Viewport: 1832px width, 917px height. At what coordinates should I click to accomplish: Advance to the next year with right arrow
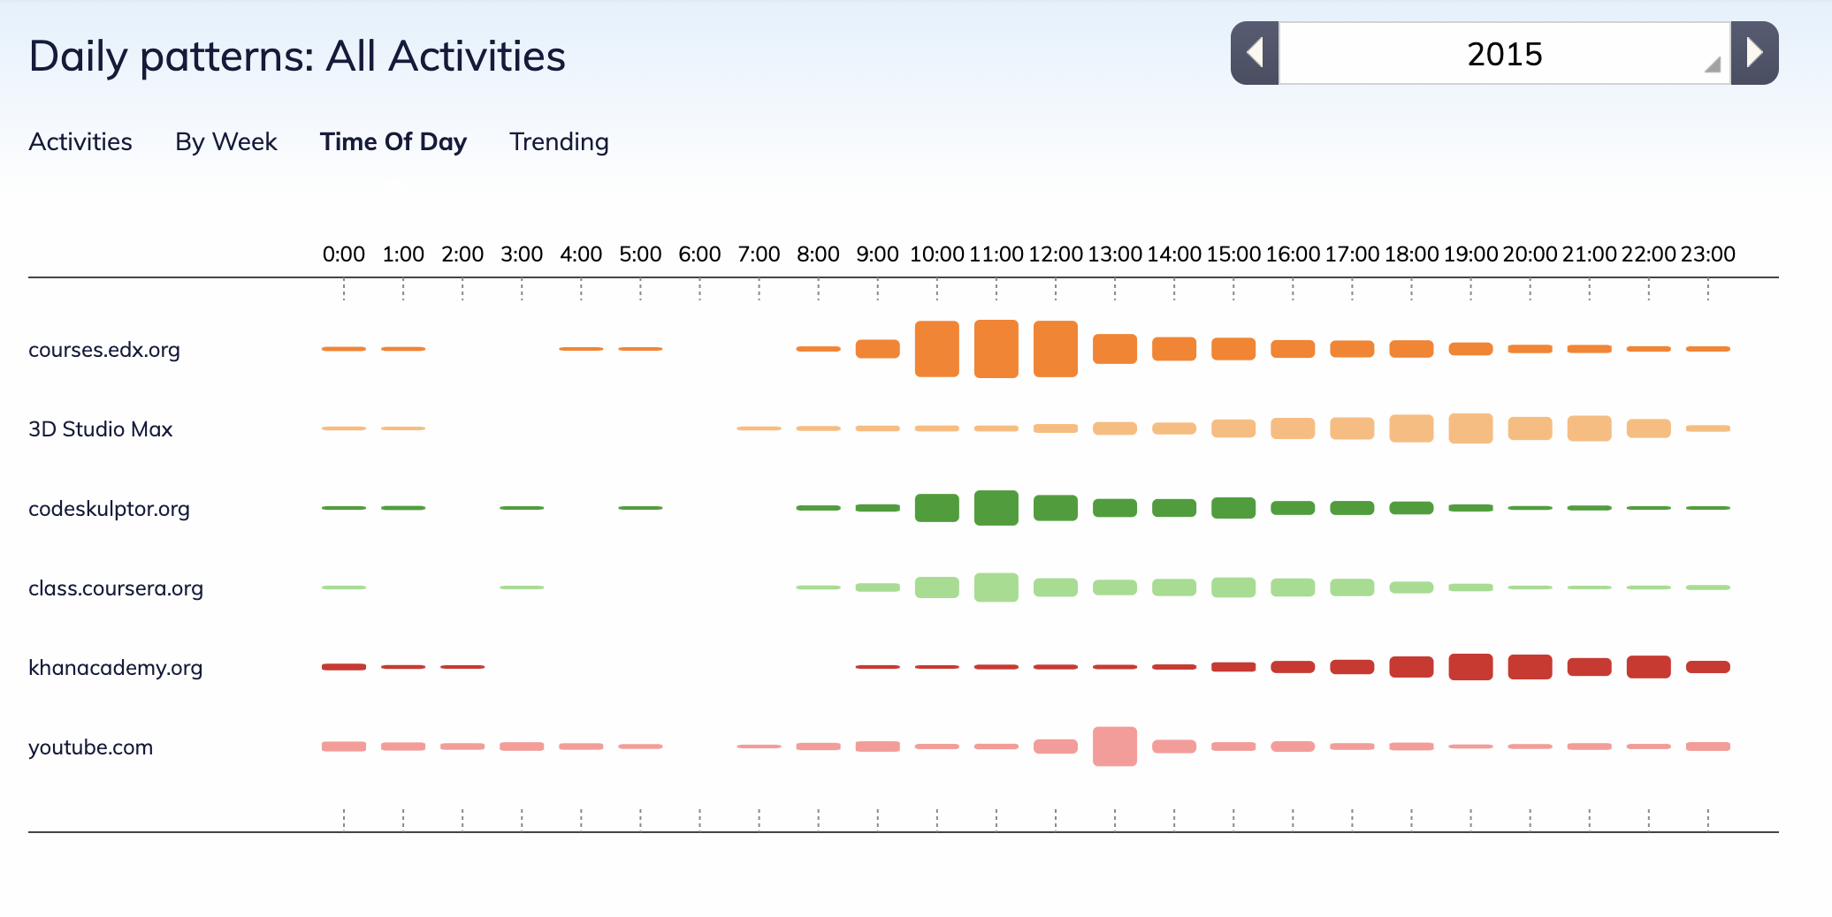[x=1755, y=53]
